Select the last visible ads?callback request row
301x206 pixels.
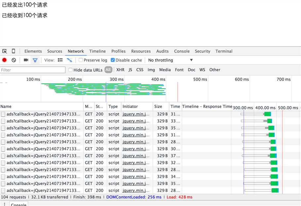click(151, 190)
